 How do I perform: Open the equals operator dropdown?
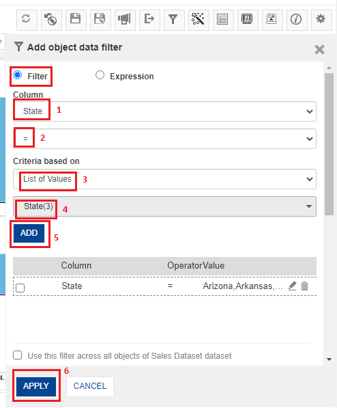click(x=164, y=139)
